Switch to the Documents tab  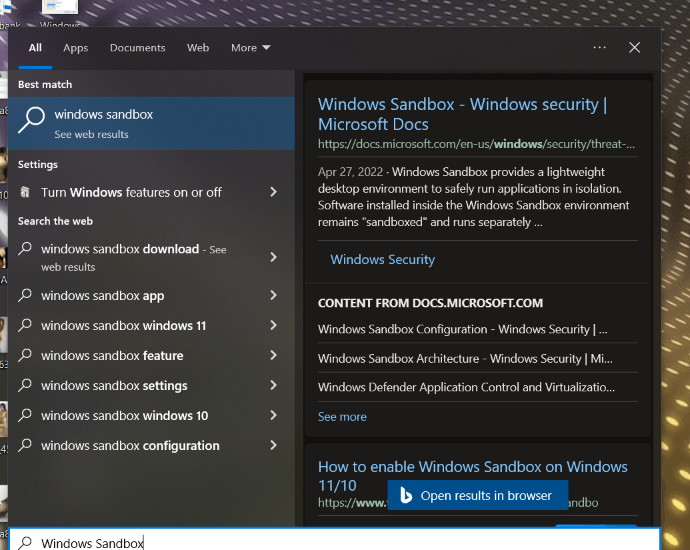click(138, 47)
